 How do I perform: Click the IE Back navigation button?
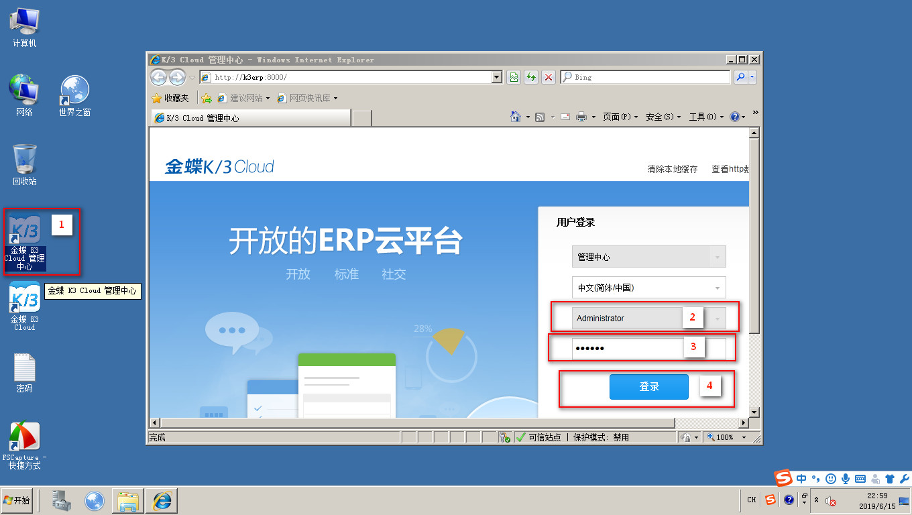[x=158, y=77]
